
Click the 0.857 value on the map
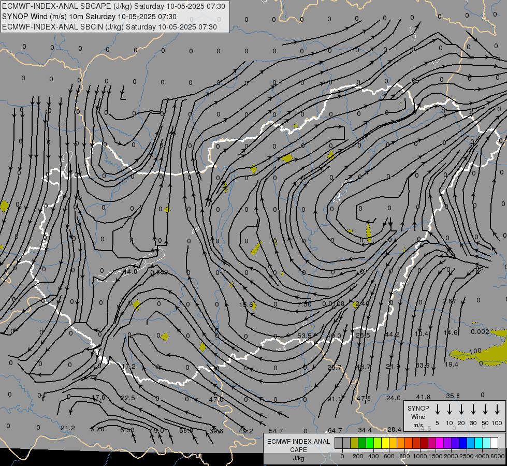160,272
